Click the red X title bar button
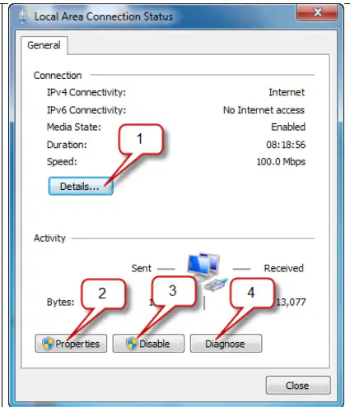This screenshot has height=407, width=350. [x=317, y=12]
